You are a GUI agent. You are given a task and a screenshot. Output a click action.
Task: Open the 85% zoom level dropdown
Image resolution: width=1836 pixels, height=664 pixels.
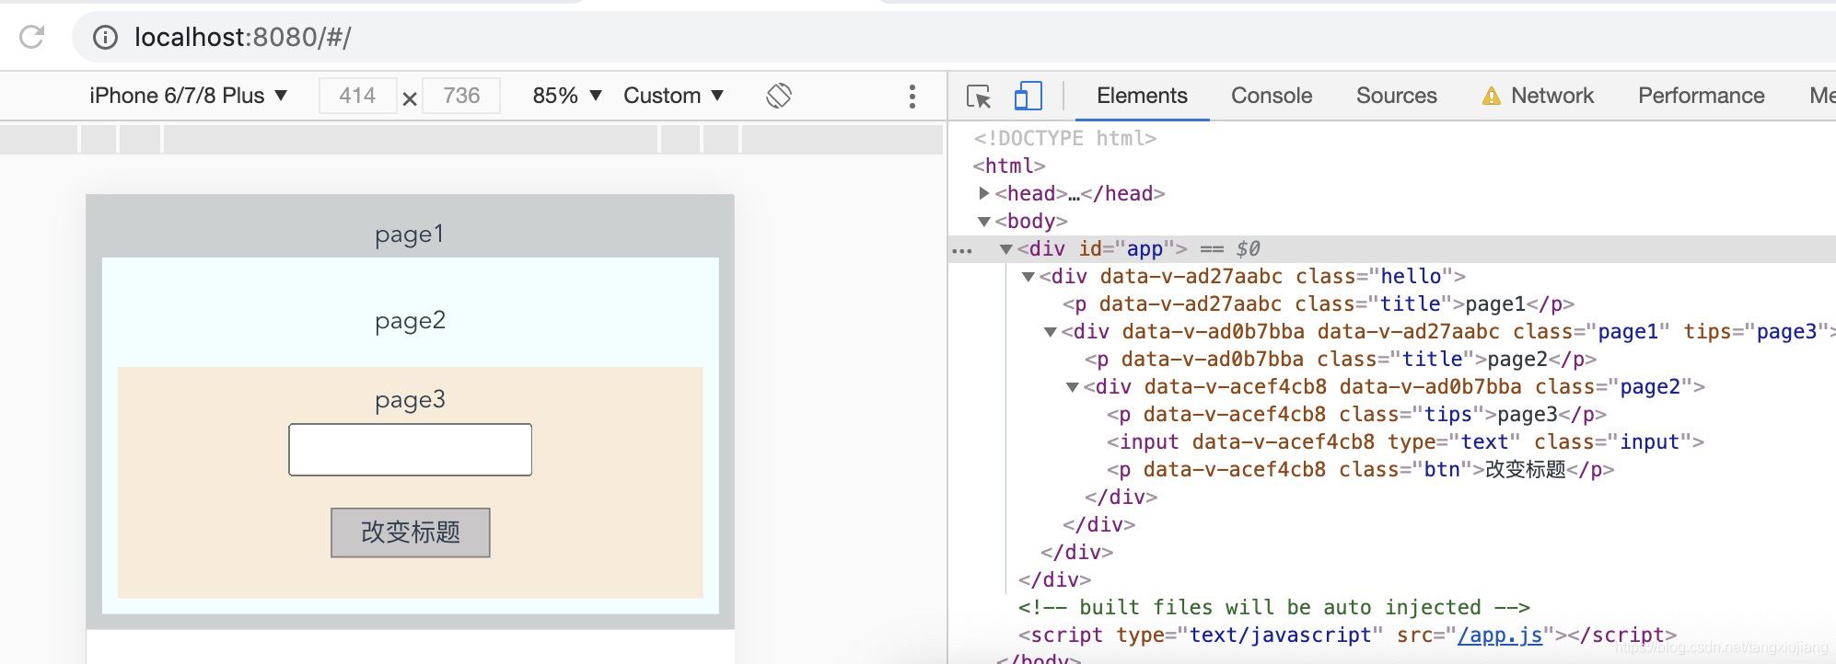pos(566,96)
